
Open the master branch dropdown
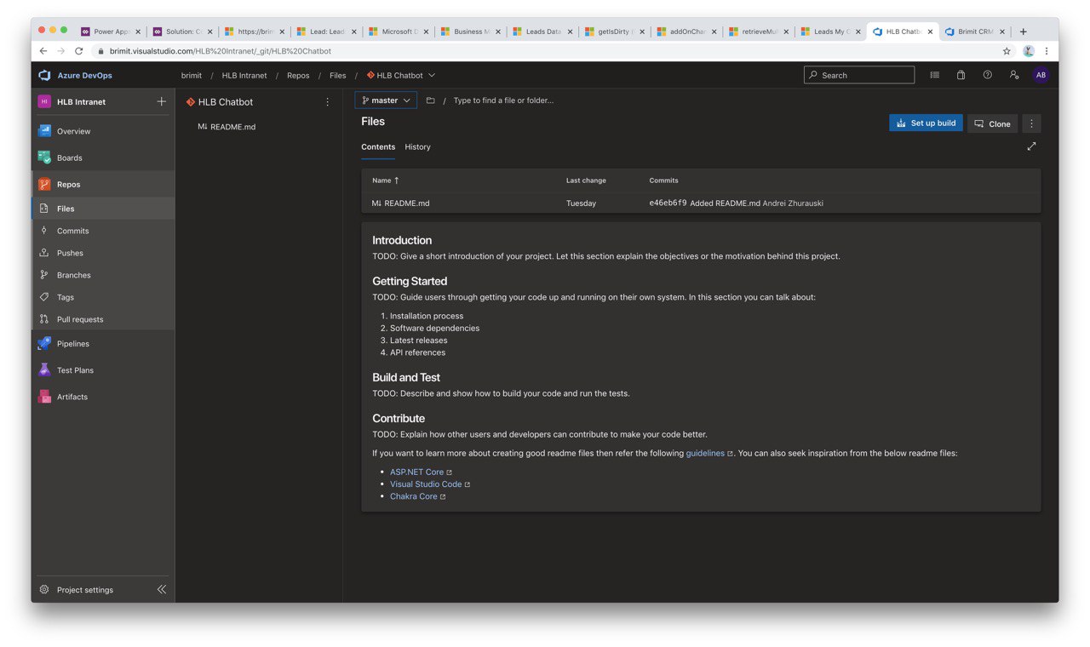coord(386,100)
